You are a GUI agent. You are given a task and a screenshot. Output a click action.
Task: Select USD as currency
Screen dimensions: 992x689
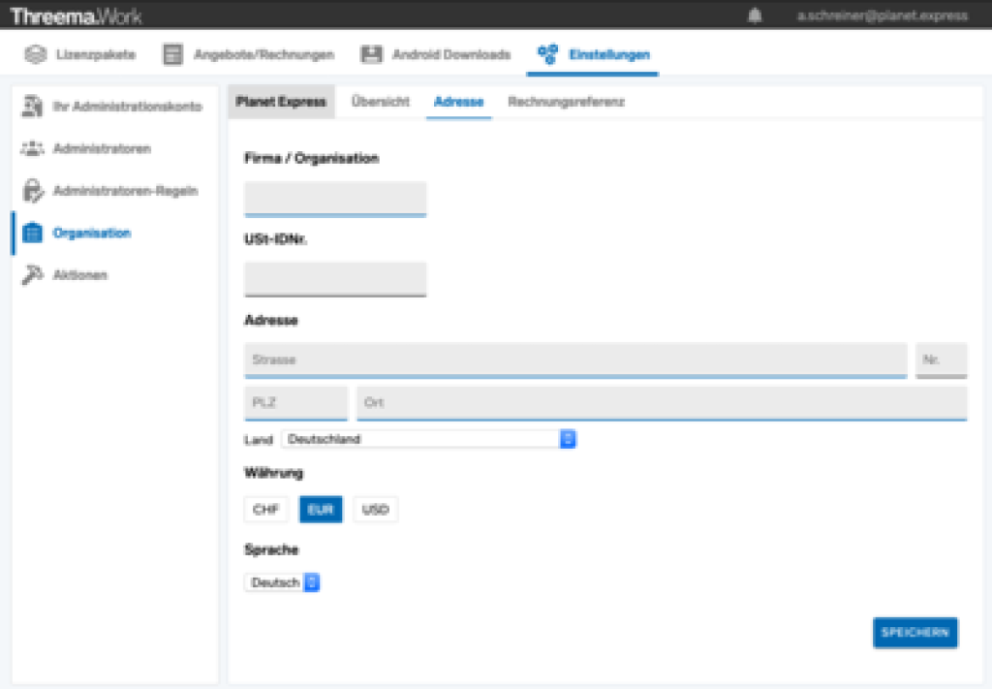[375, 510]
